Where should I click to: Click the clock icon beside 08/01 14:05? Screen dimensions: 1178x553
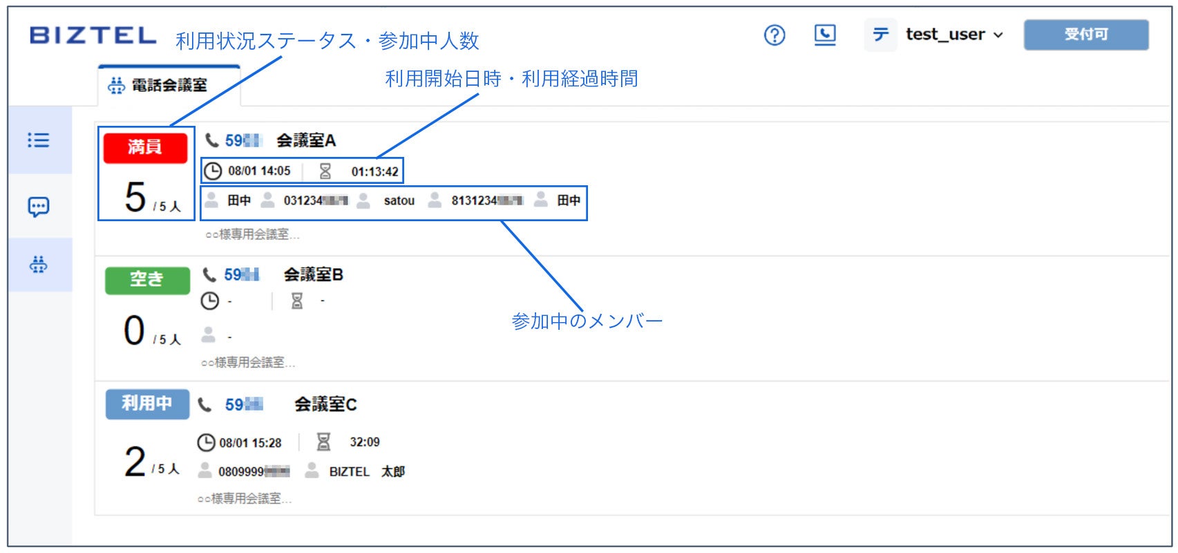click(x=213, y=171)
